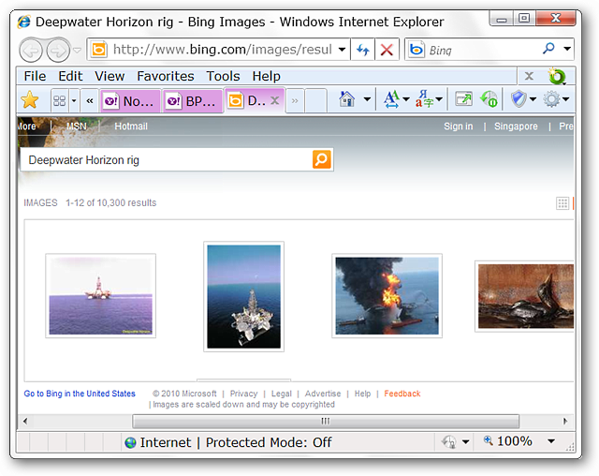Screen dimensions: 599x476
Task: Click the Refresh page button
Action: click(x=362, y=50)
